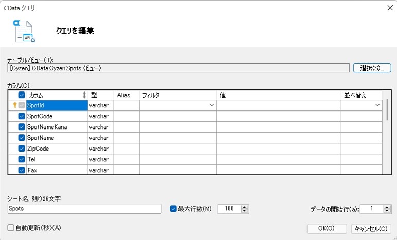
Task: Uncheck the SpotCode column checkbox
Action: [22, 116]
